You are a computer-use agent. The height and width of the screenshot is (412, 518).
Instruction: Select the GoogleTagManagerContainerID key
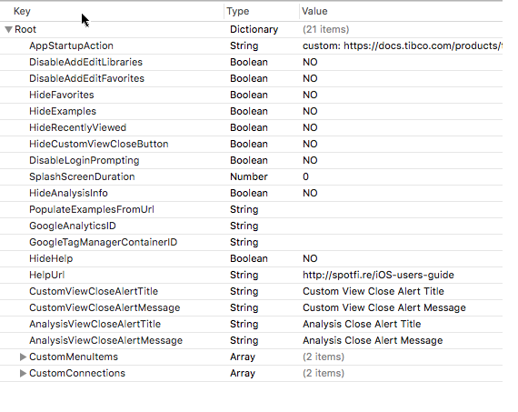tap(104, 242)
